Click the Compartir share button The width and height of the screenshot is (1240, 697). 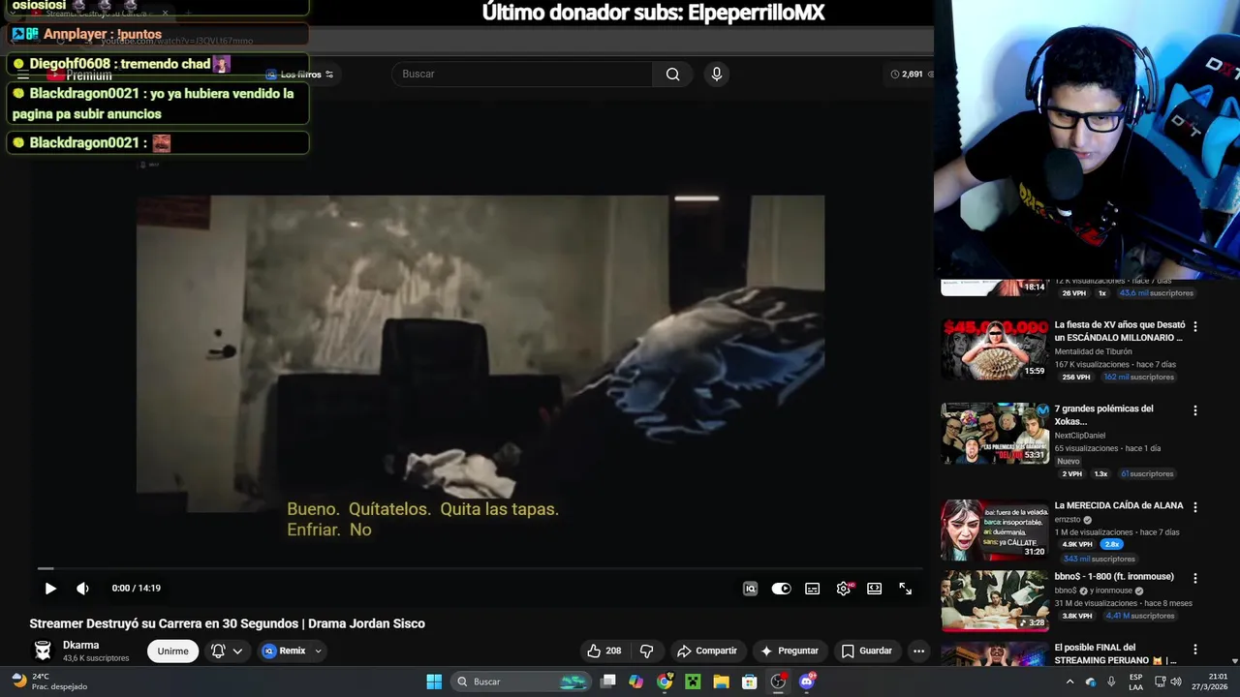[707, 651]
